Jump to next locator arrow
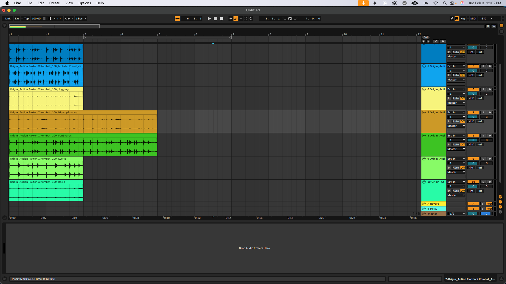Viewport: 506px width, 284px height. (428, 41)
